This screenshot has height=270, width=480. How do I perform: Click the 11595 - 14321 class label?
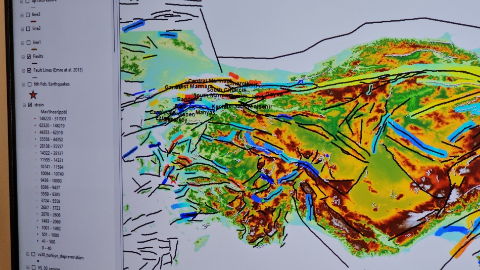52,160
